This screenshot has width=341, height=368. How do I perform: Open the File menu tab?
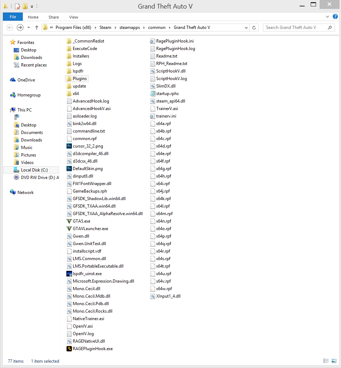[x=13, y=17]
